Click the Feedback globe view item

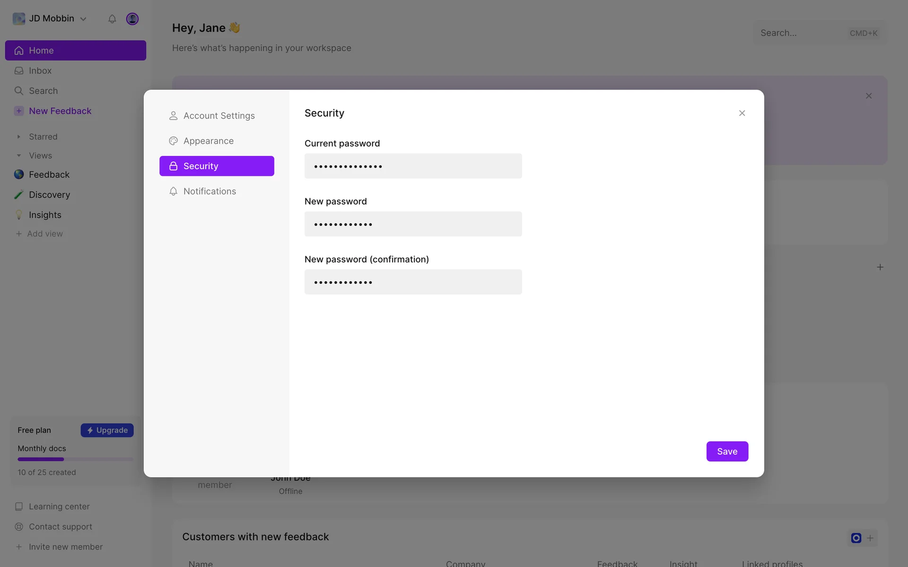pyautogui.click(x=49, y=175)
